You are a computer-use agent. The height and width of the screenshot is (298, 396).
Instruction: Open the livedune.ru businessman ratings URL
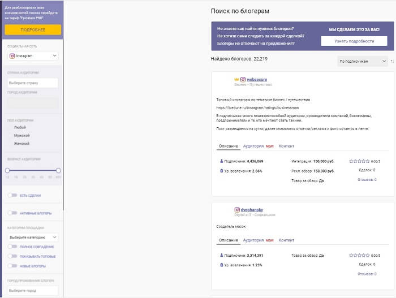point(257,107)
